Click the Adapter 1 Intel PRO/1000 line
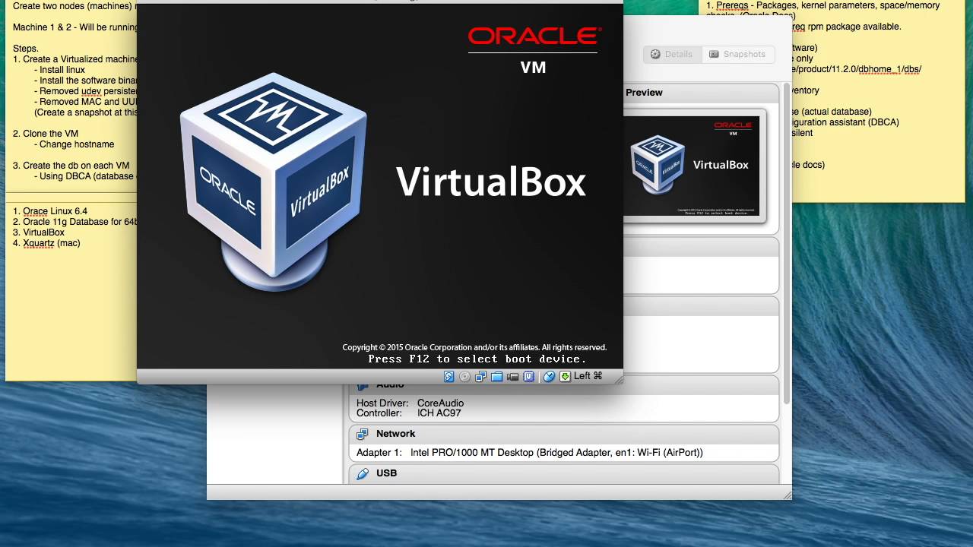Screen dimensions: 973x547 [530, 453]
